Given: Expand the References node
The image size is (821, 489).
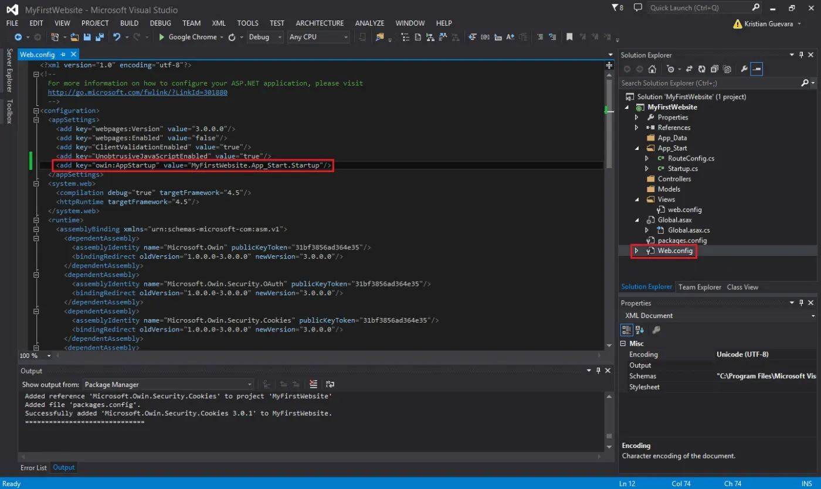Looking at the screenshot, I should click(637, 128).
